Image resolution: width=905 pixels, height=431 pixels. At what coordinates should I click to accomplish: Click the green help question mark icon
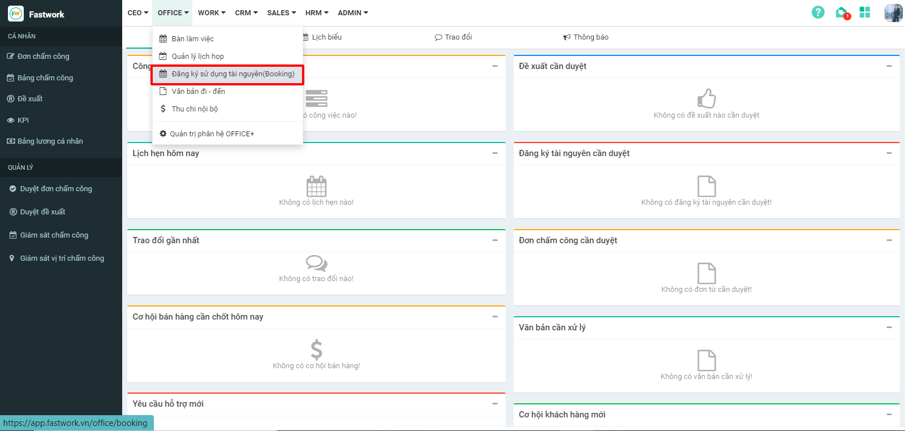pos(818,12)
